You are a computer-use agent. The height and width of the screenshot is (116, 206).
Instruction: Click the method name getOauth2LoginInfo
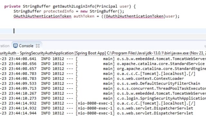click(74, 6)
